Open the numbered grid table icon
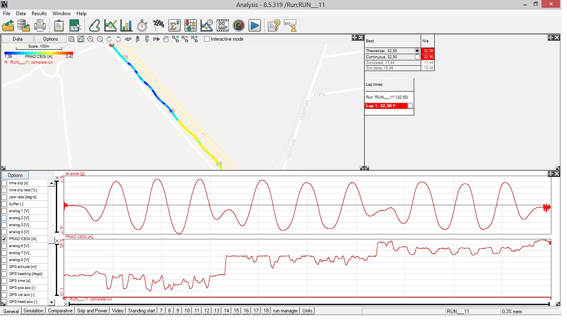 191,25
